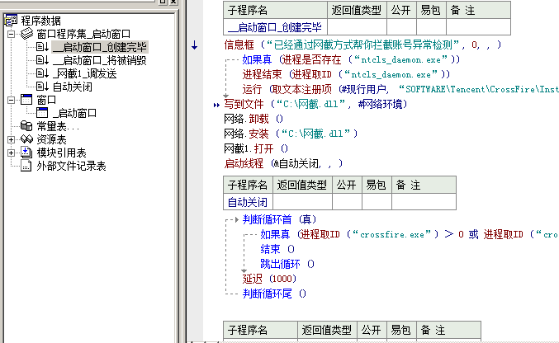The image size is (559, 343).
Task: Select _启动窗口 under 窗口
Action: (75, 113)
